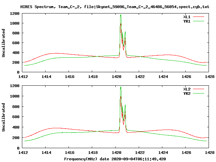The image size is (216, 162).
Task: Click the green line sample beside YR2
Action: (x=198, y=93)
